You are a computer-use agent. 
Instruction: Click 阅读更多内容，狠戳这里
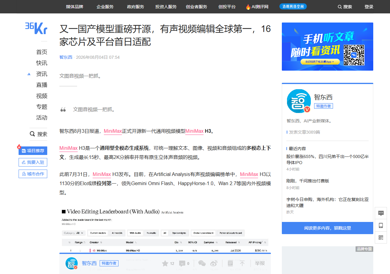click(x=328, y=228)
